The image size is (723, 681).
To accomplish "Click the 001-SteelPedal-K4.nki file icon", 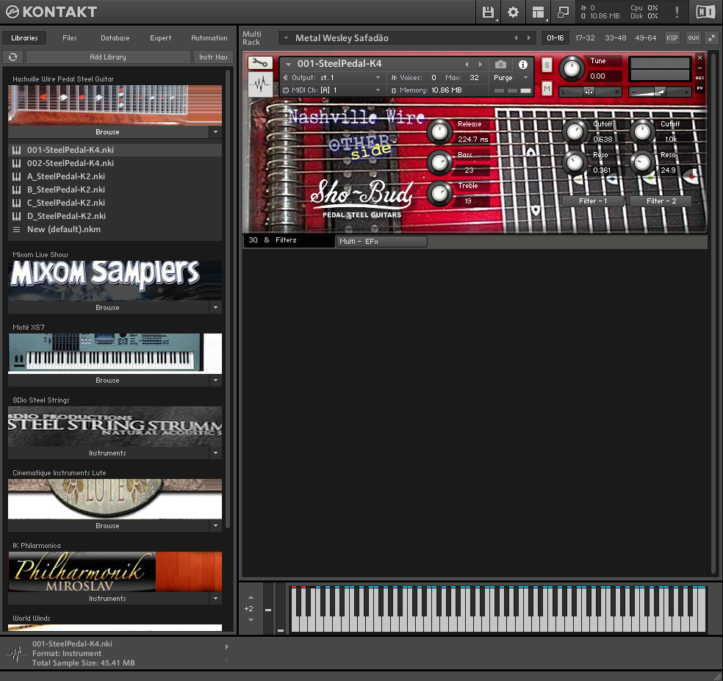I will coord(17,150).
